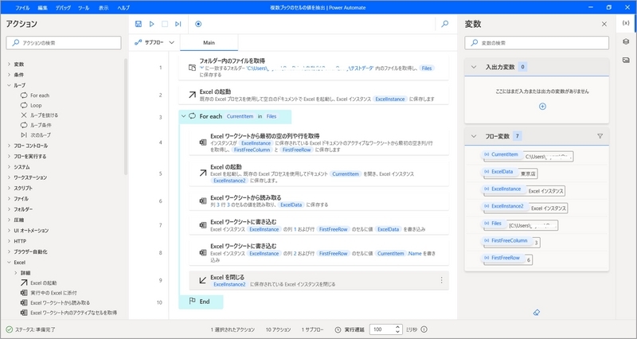Open the images sidebar icon
The image size is (637, 339).
point(626,60)
